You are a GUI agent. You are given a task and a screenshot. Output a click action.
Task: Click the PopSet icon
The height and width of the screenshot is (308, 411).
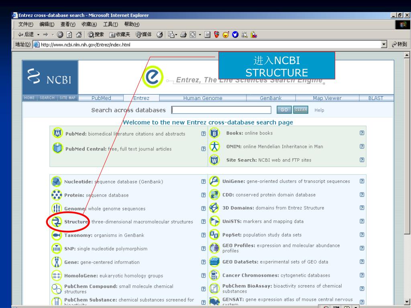(214, 235)
